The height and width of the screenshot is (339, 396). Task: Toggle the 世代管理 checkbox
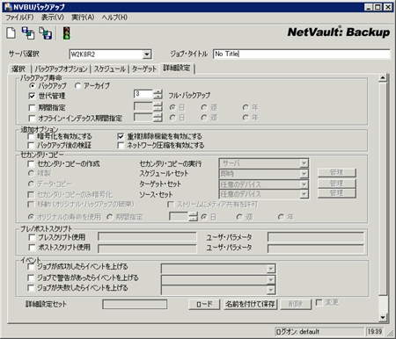32,96
